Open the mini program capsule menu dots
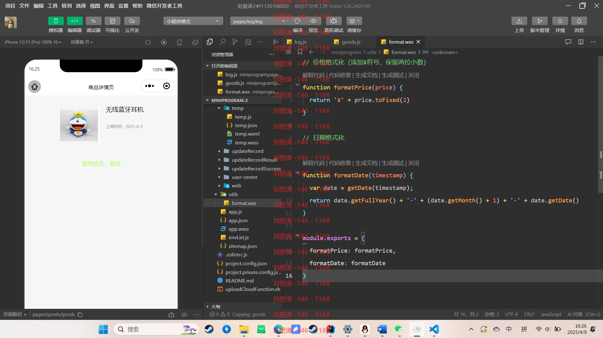Screen dimensions: 603x338 pyautogui.click(x=150, y=86)
